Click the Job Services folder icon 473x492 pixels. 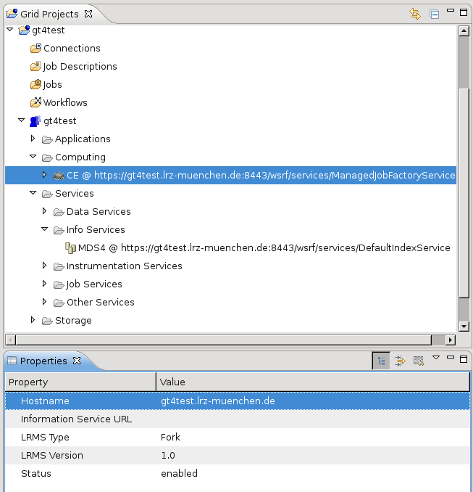coord(59,284)
